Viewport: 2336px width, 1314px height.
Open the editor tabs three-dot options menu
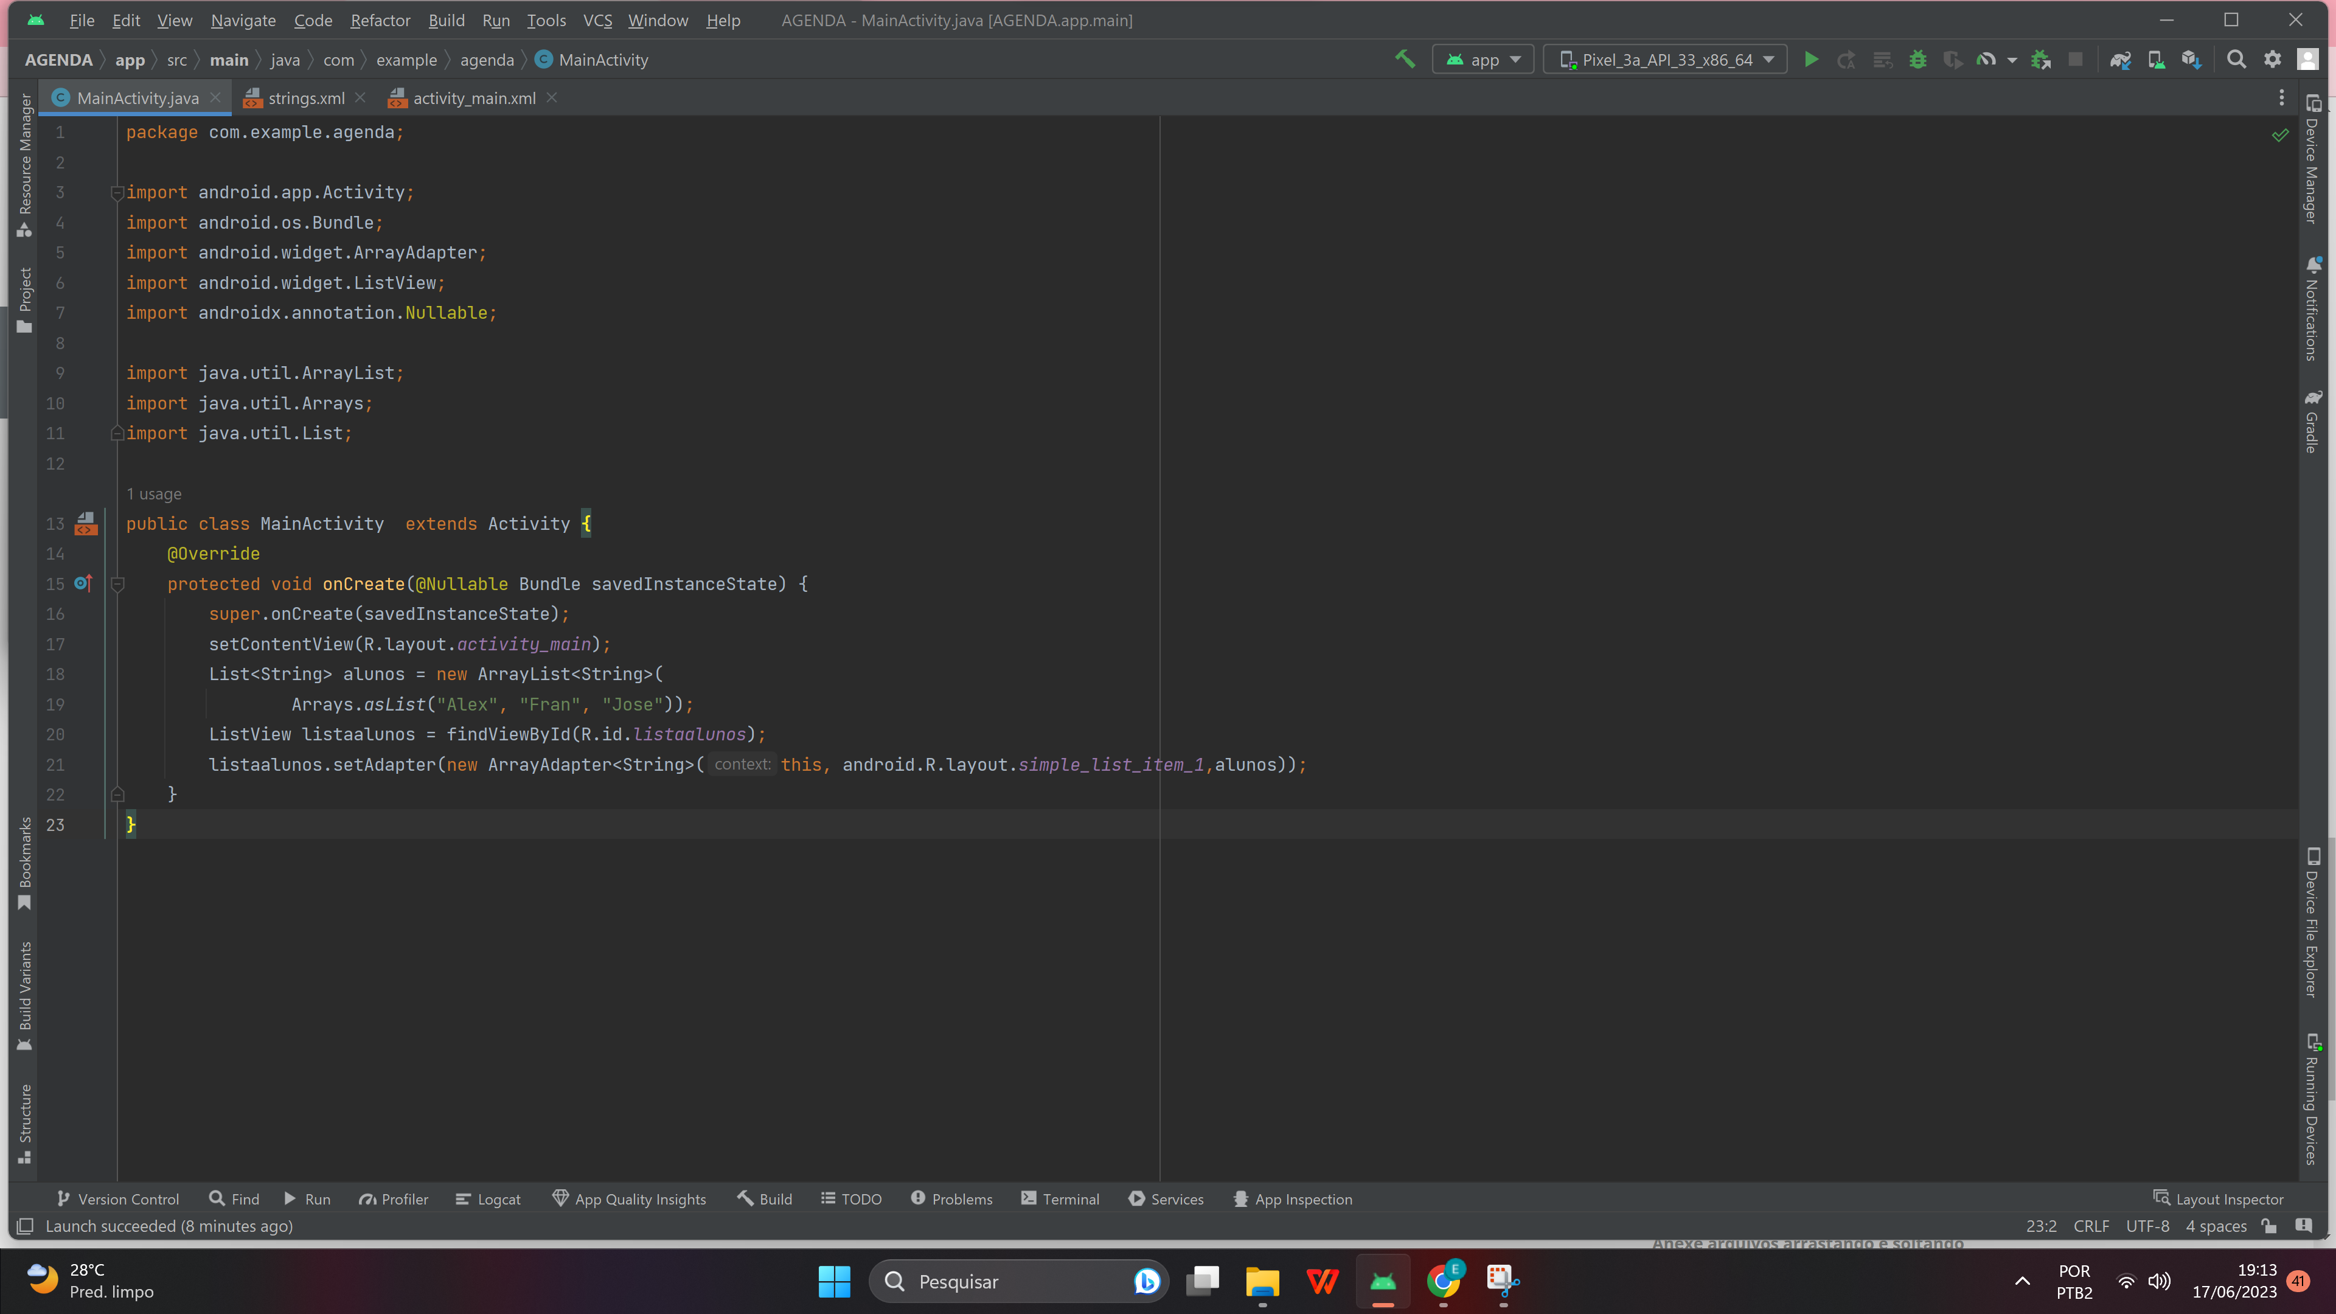(x=2282, y=98)
